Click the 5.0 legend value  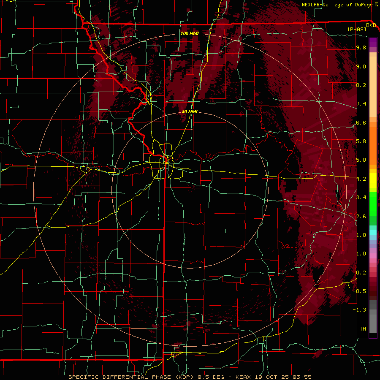pyautogui.click(x=361, y=160)
